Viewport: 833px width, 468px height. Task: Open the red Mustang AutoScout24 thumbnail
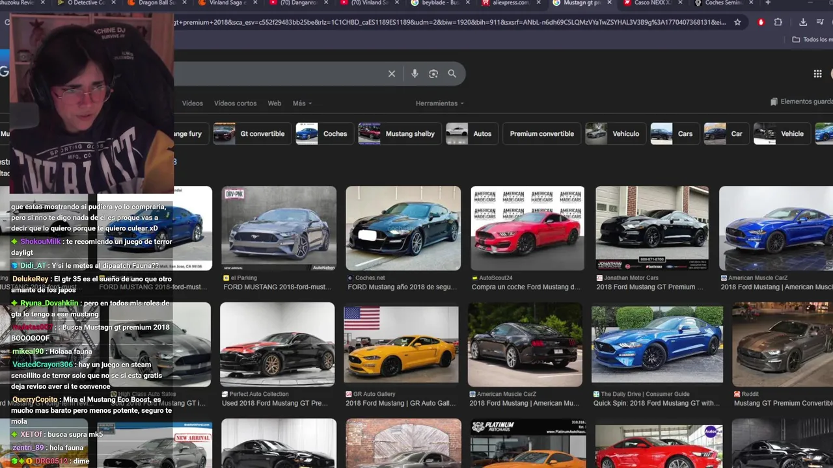pyautogui.click(x=527, y=228)
